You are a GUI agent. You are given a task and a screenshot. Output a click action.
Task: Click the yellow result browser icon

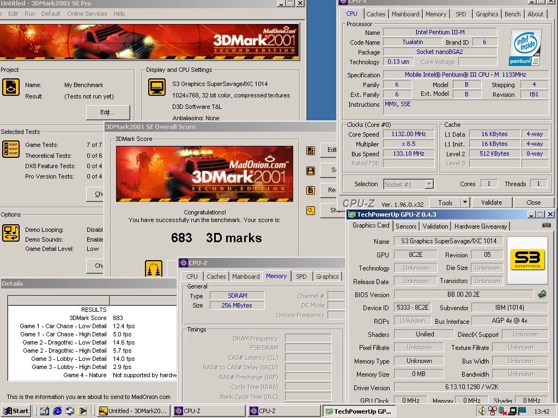pyautogui.click(x=311, y=190)
